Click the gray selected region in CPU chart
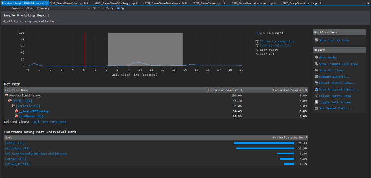The height and width of the screenshot is (178, 371). pos(145,49)
